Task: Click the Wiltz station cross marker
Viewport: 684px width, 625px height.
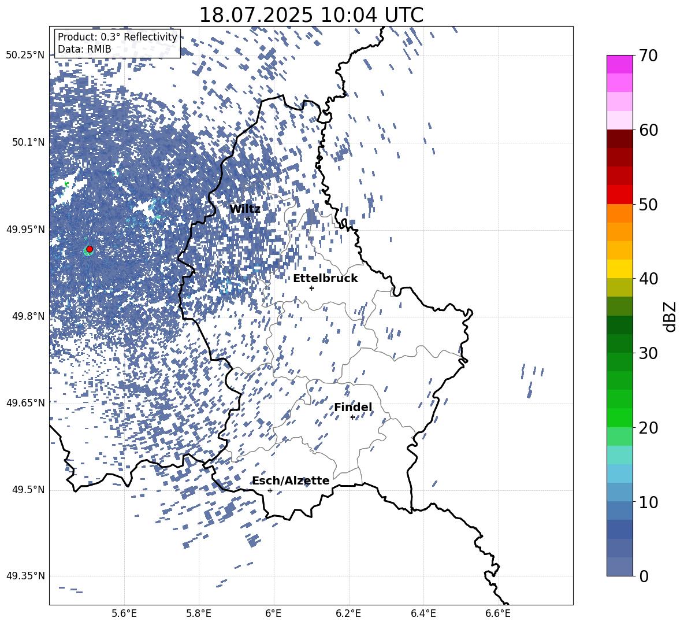Action: point(248,219)
